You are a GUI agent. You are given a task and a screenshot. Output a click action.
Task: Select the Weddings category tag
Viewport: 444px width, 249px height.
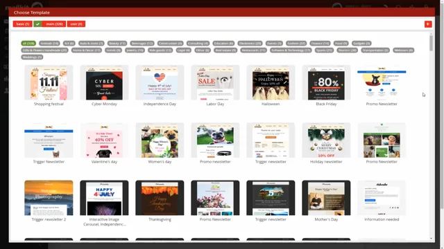pyautogui.click(x=32, y=57)
